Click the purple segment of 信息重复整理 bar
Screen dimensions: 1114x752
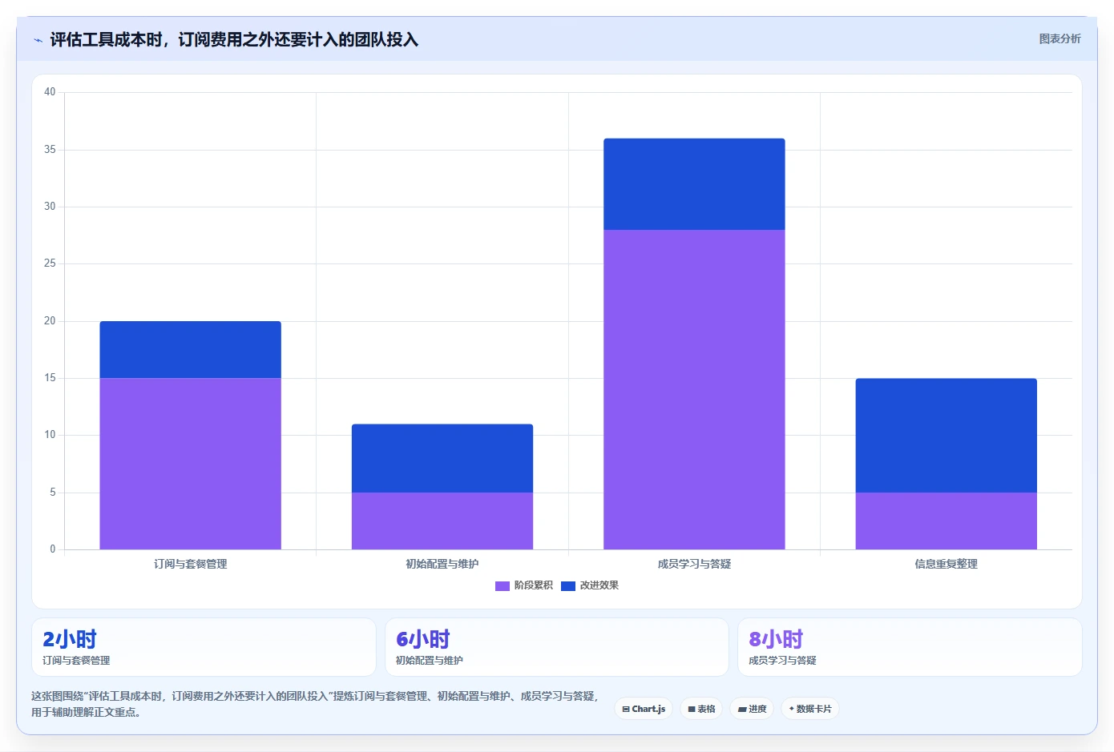pyautogui.click(x=946, y=521)
